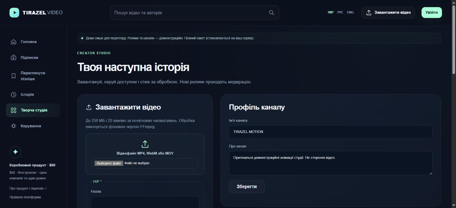Open the Головна sidebar item

(33, 42)
